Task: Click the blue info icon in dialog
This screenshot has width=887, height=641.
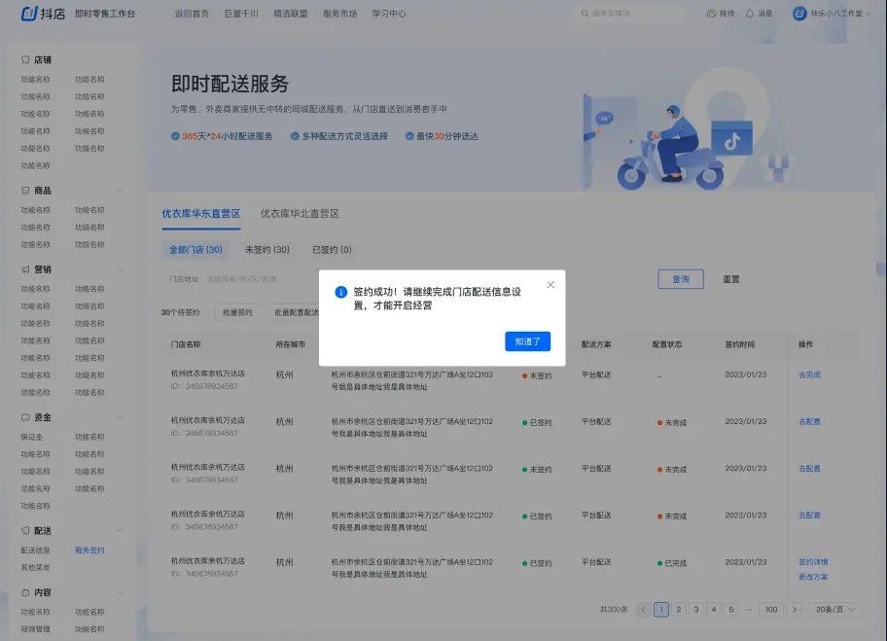Action: click(x=340, y=292)
